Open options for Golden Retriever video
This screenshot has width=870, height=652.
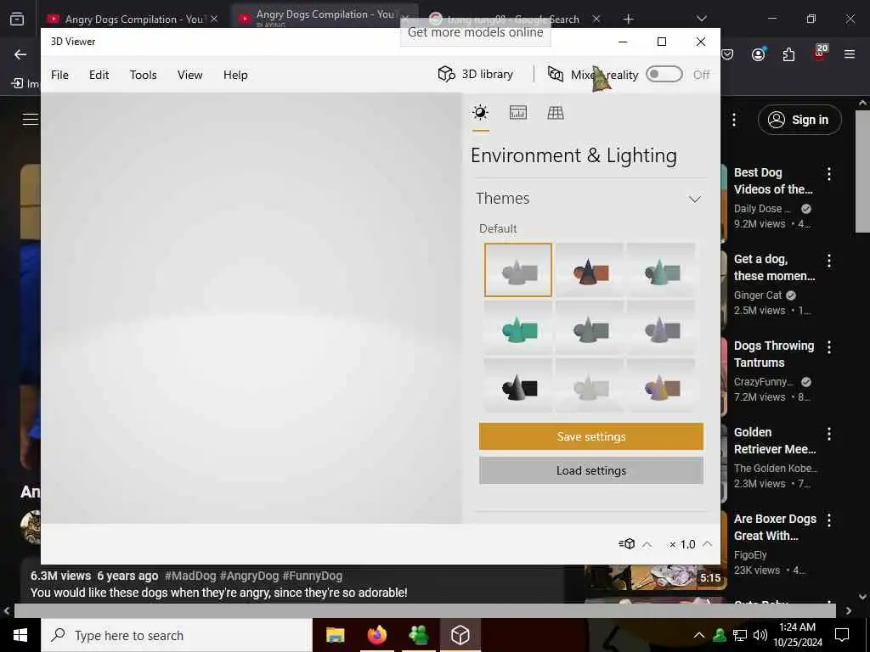coord(829,434)
